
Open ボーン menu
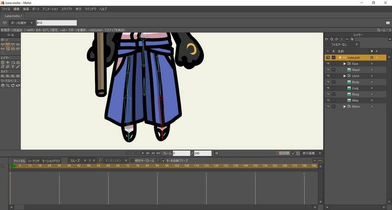(x=35, y=9)
